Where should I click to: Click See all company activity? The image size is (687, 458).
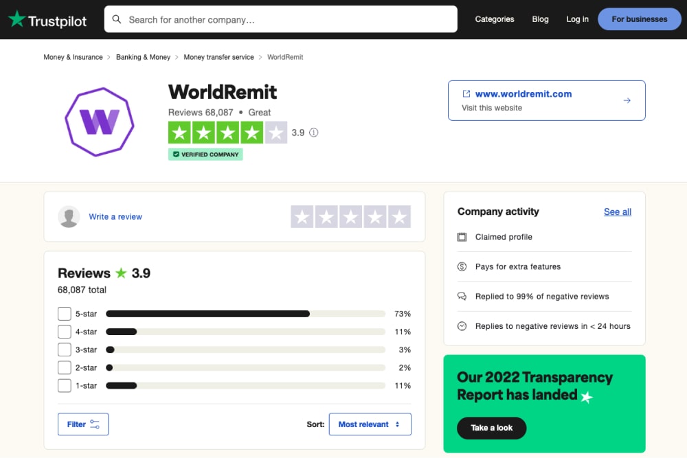click(x=618, y=212)
